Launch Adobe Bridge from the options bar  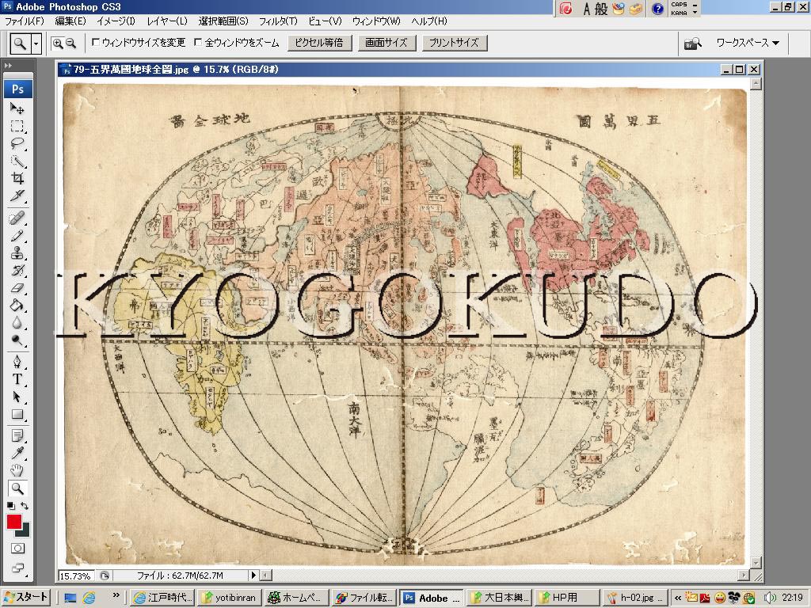pyautogui.click(x=692, y=44)
